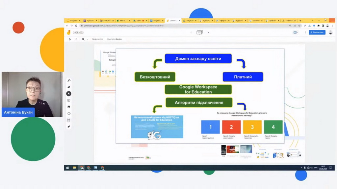The image size is (337, 189).
Task: Open the Google account avatar in Jamboard
Action: pyautogui.click(x=330, y=32)
